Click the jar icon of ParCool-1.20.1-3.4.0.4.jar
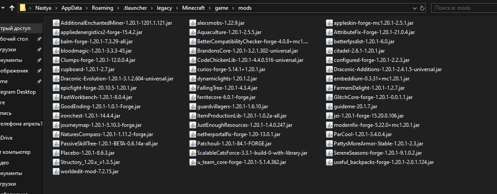 click(x=329, y=134)
